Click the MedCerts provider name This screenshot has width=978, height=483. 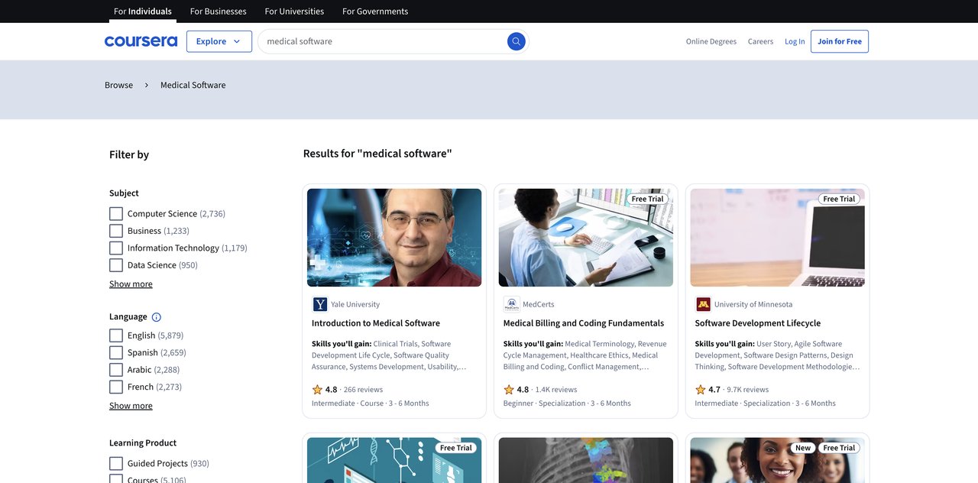[539, 304]
